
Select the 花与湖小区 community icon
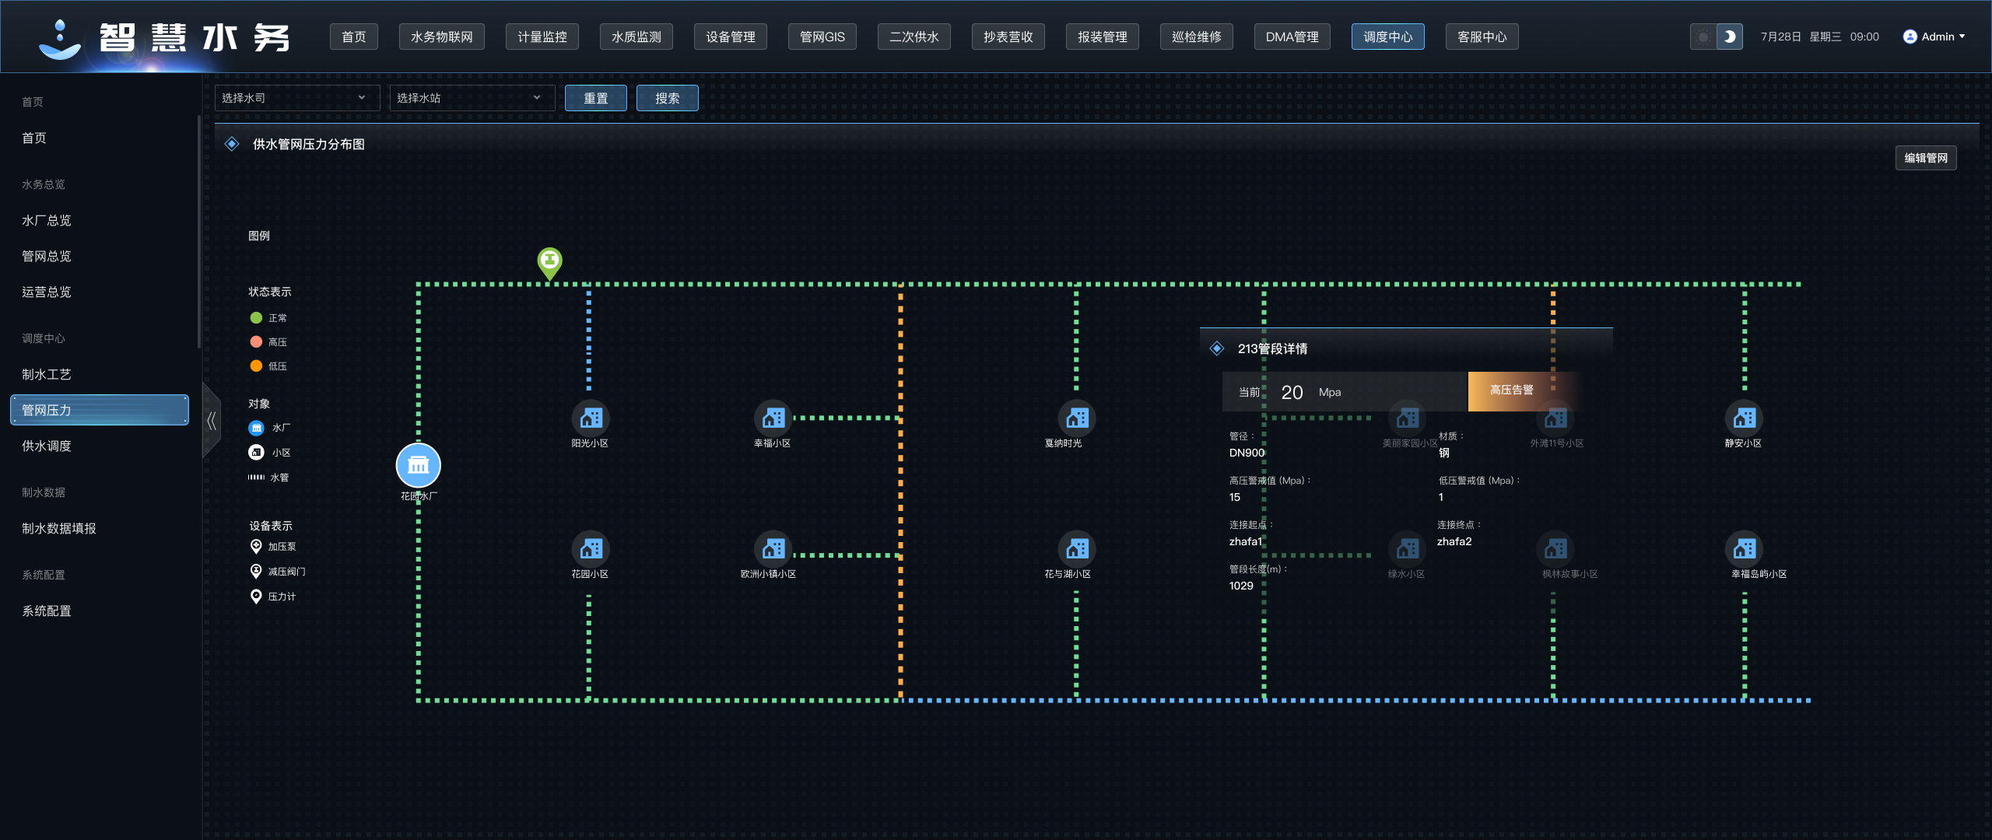1077,549
